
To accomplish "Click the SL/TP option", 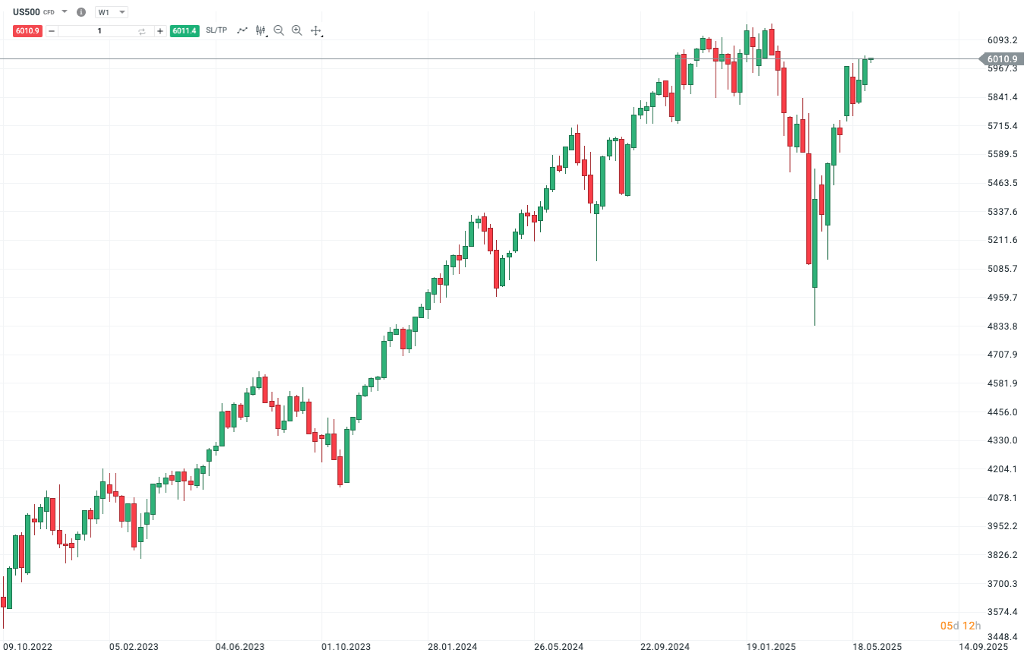I will point(216,30).
